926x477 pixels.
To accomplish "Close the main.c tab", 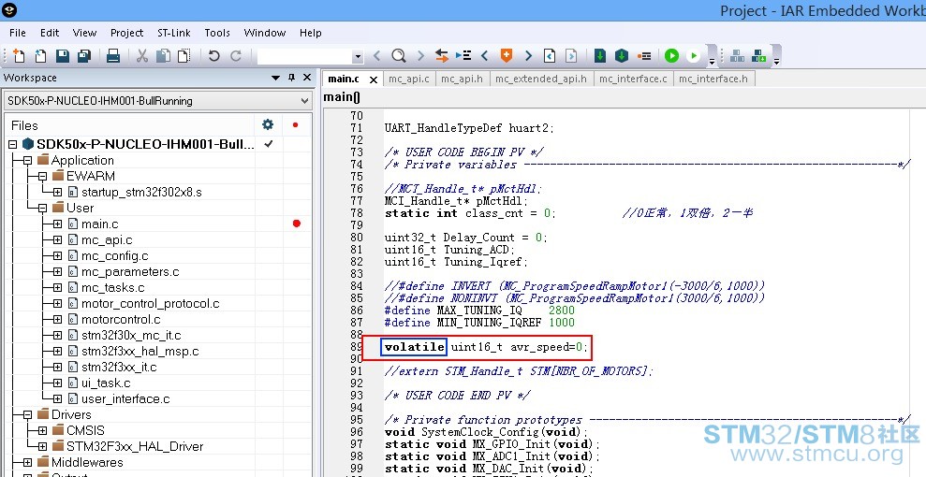I will click(x=374, y=79).
